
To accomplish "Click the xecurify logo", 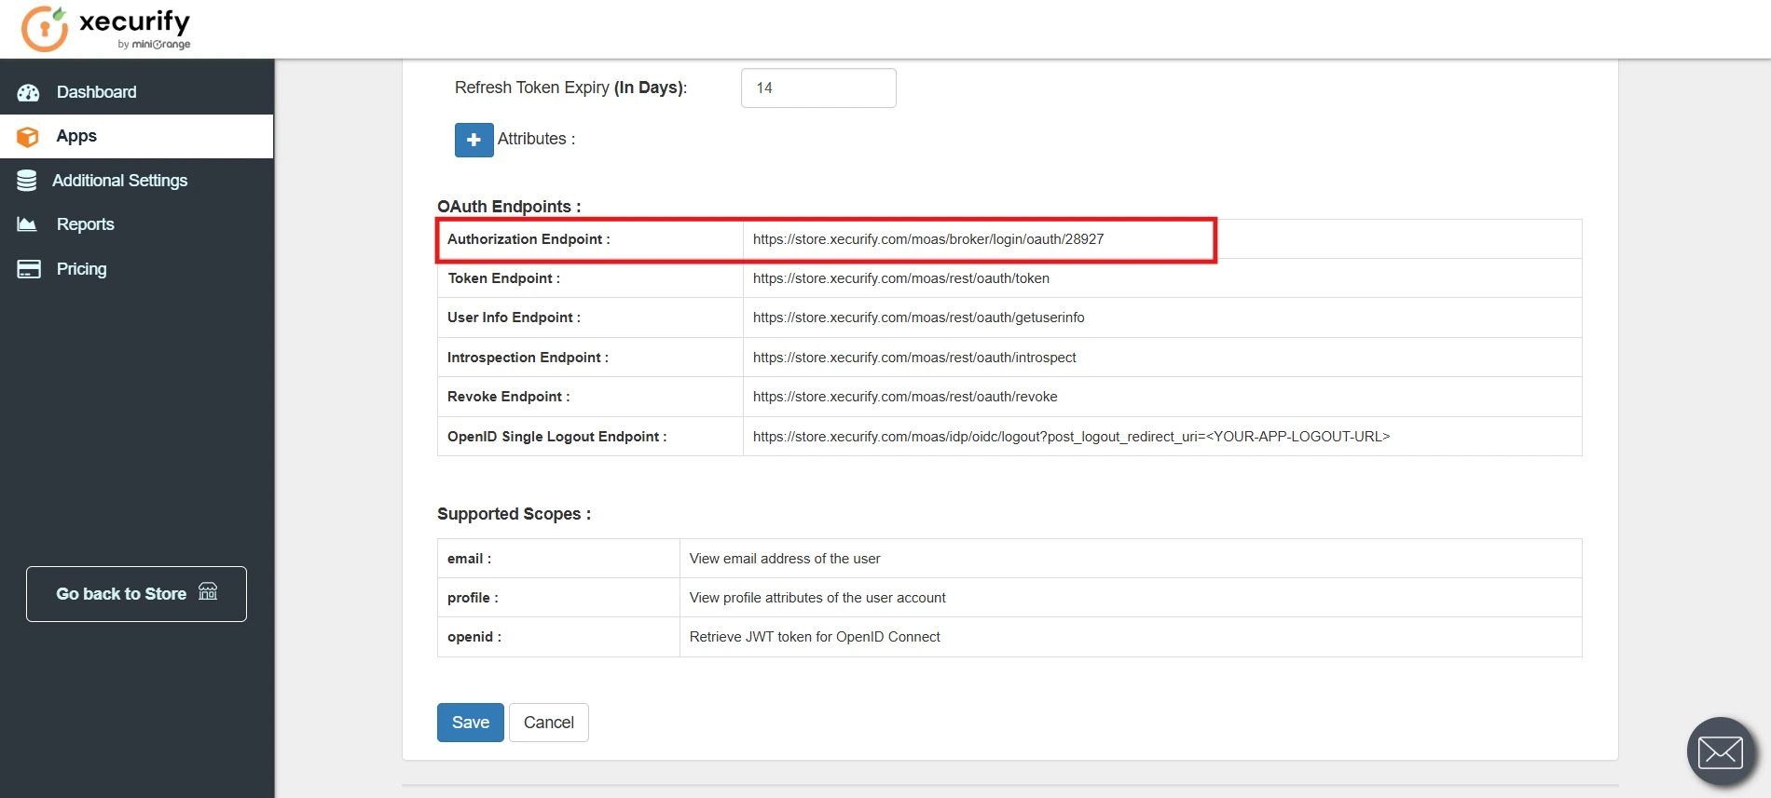I will (106, 29).
